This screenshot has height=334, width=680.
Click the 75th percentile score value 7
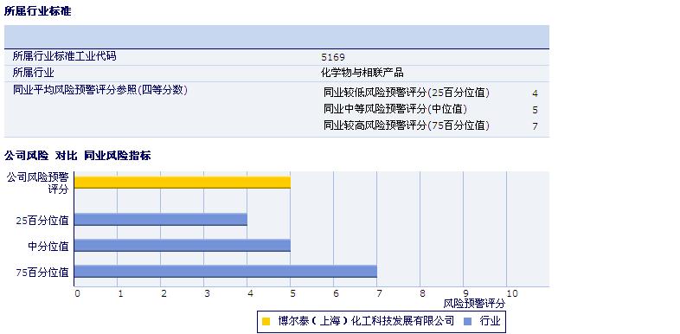(536, 126)
